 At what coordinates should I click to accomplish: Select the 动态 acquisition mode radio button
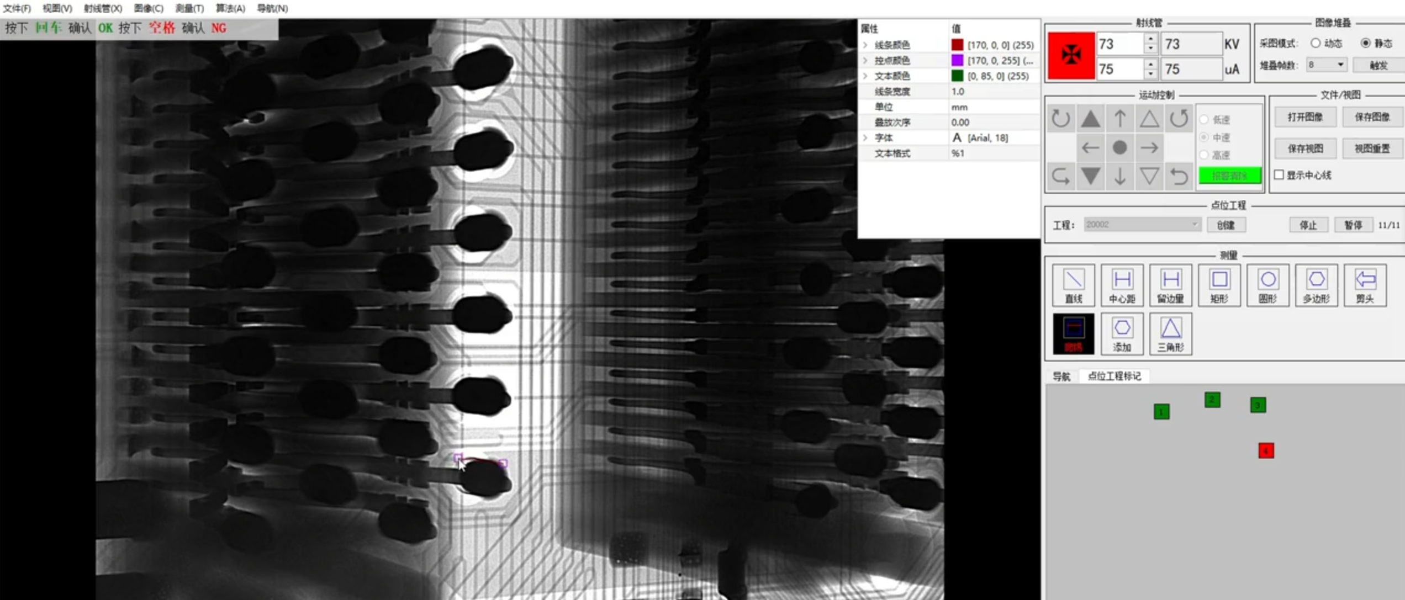(x=1316, y=43)
